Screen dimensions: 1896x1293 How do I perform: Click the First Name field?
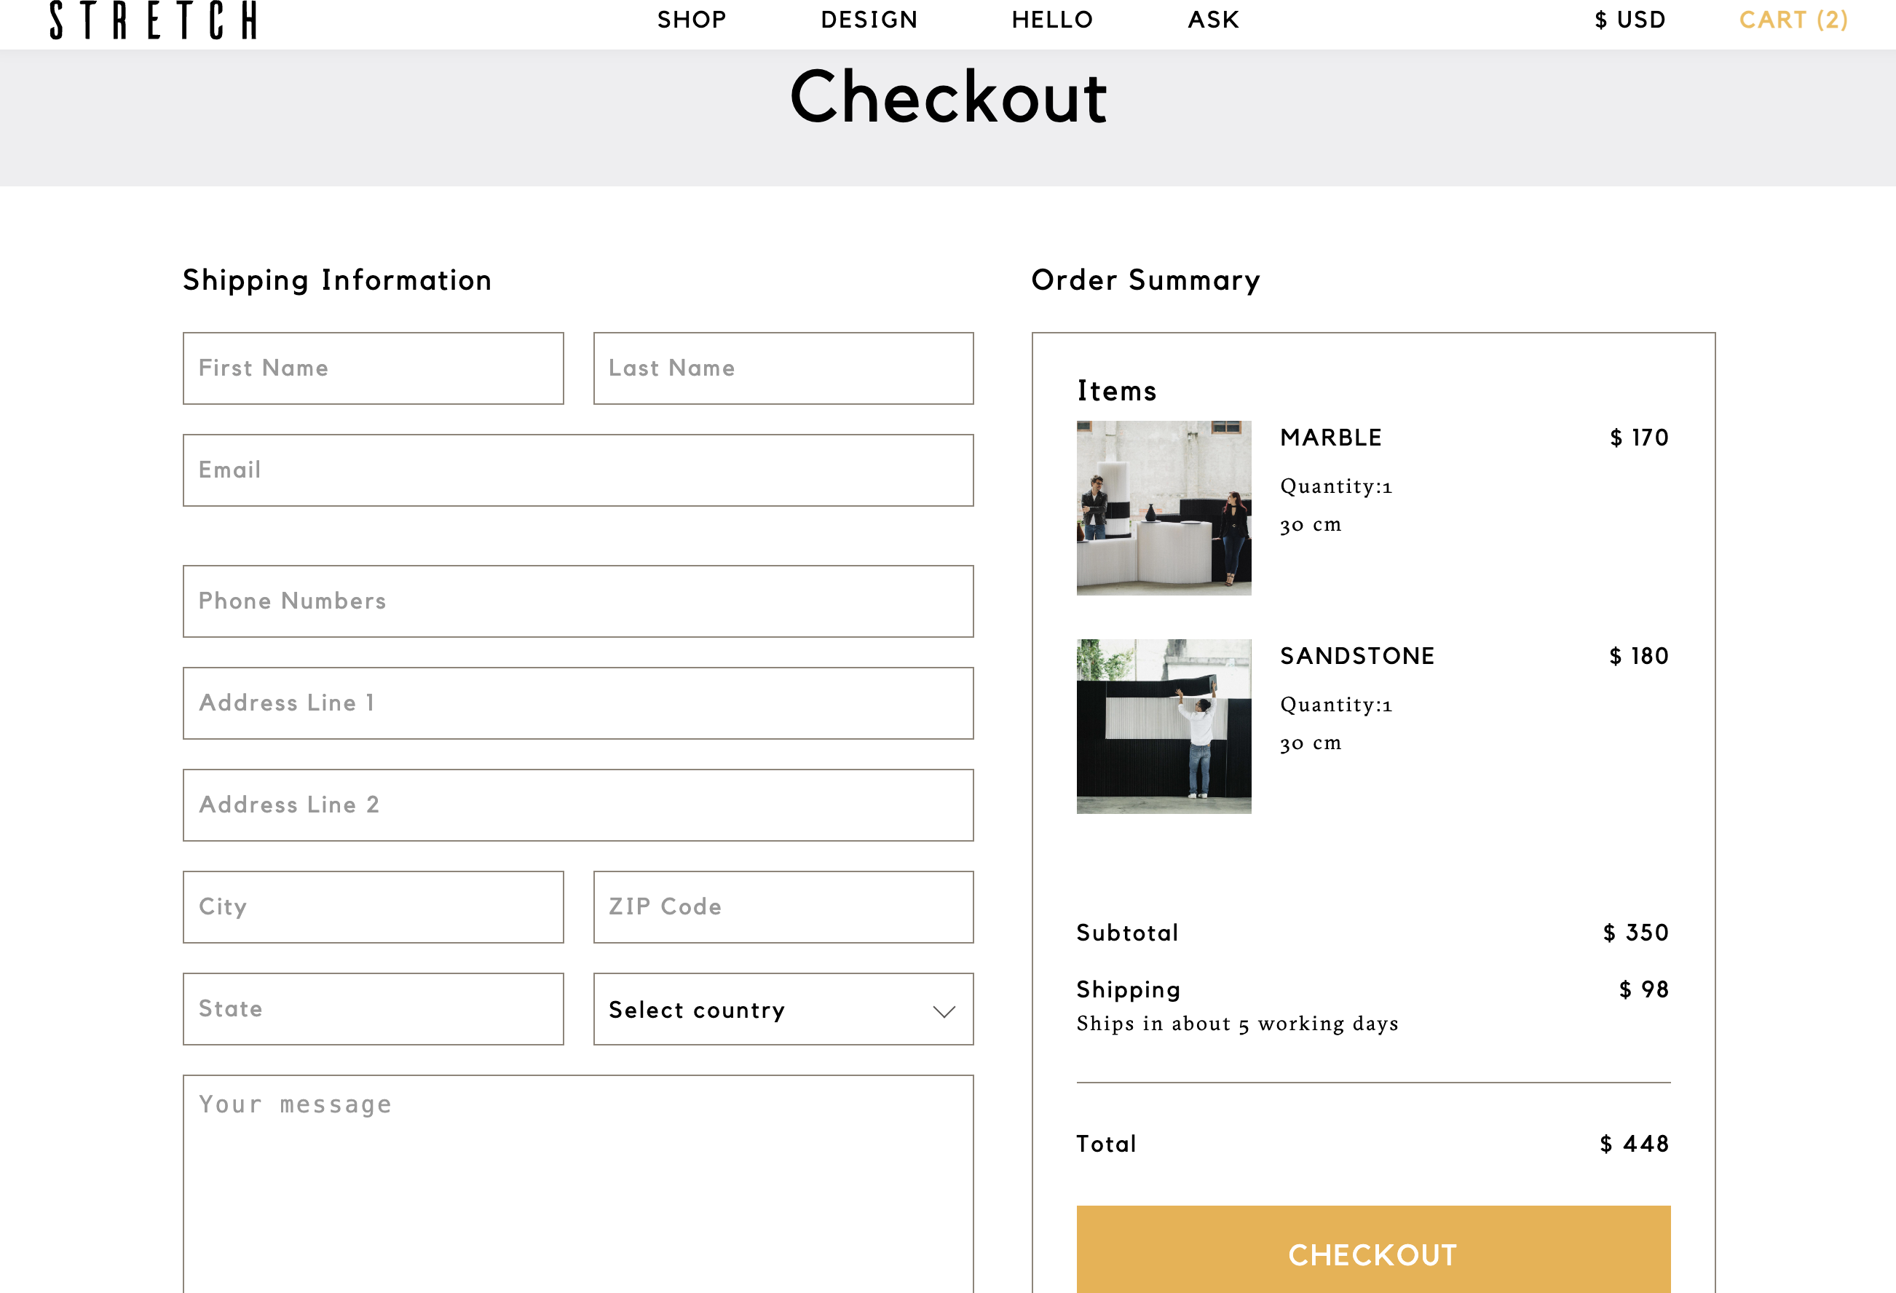373,368
